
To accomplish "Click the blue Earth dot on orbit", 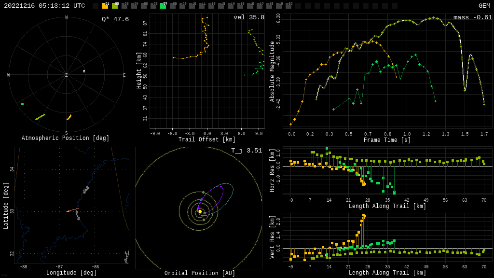I will (201, 199).
